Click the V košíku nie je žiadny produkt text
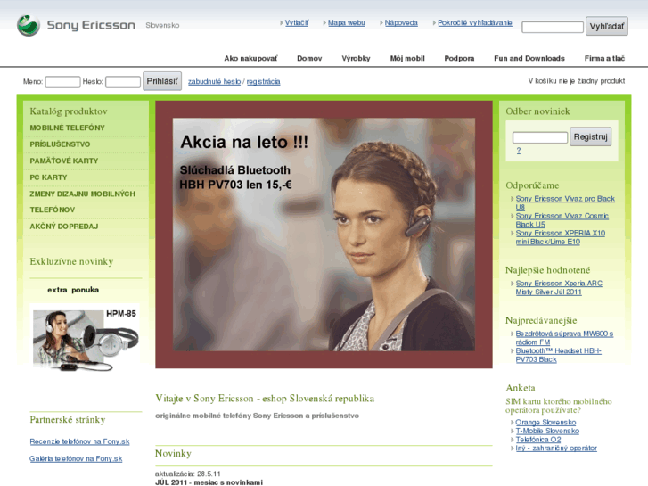 point(576,81)
